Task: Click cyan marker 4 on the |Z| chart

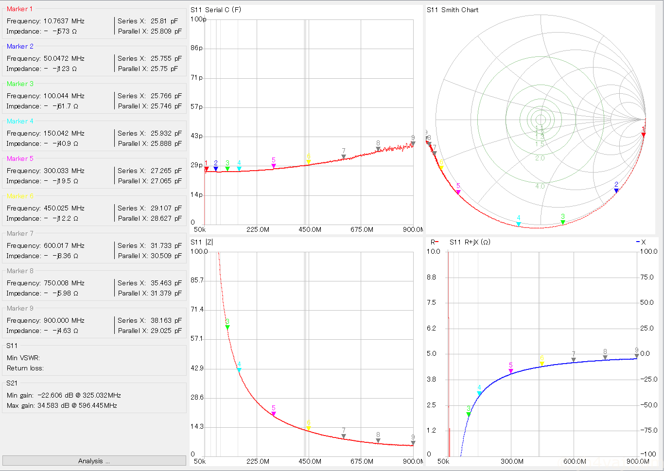Action: click(x=239, y=370)
